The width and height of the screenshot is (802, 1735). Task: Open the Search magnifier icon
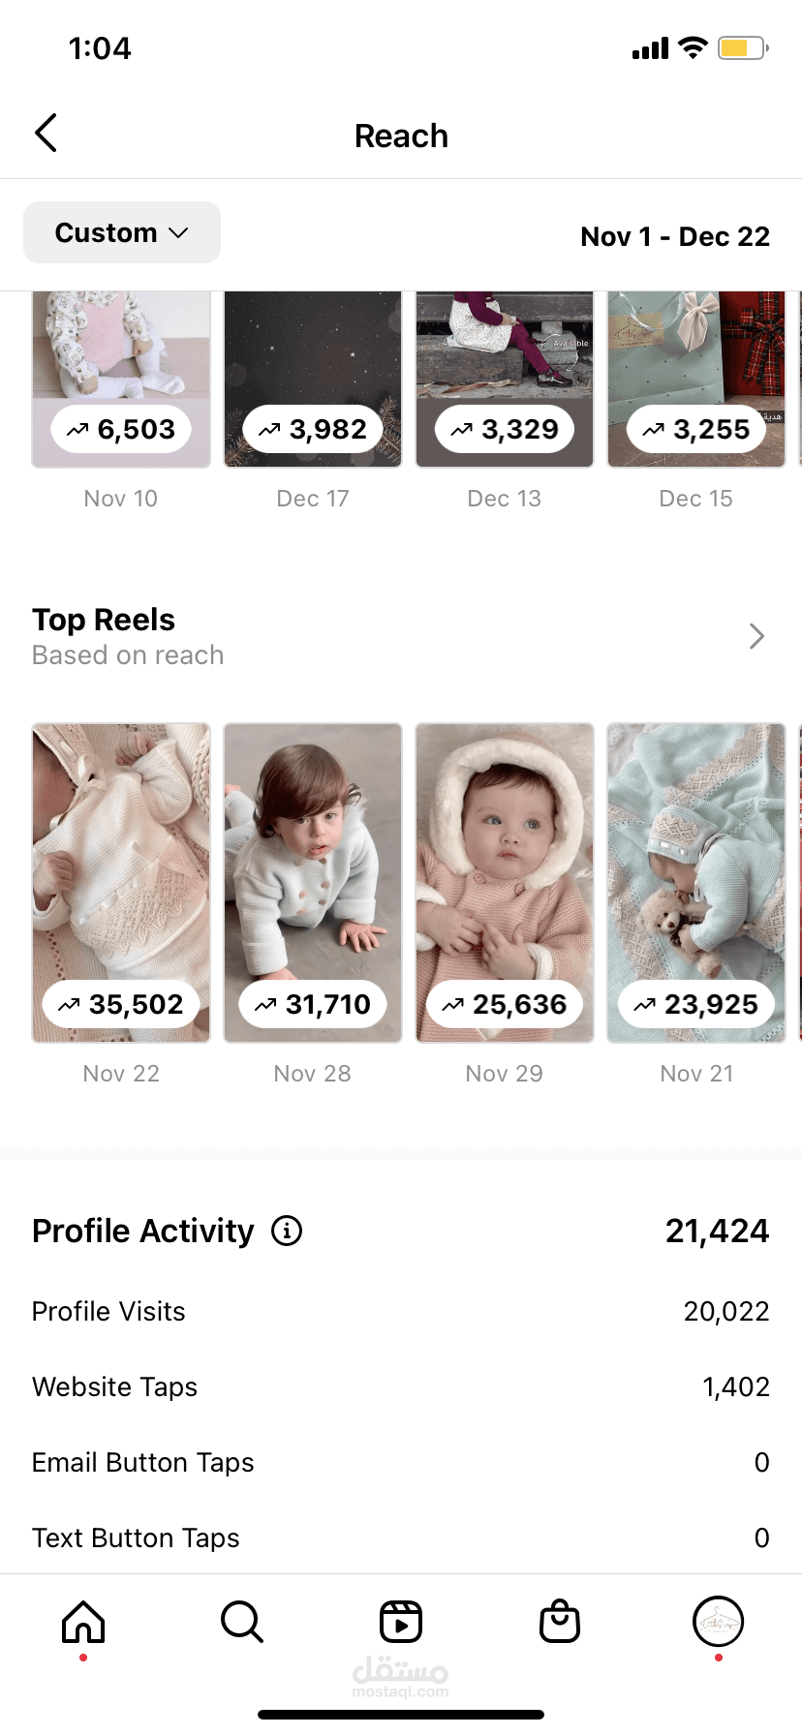click(241, 1622)
